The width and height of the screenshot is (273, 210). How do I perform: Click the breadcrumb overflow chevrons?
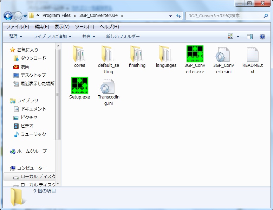pos(38,15)
